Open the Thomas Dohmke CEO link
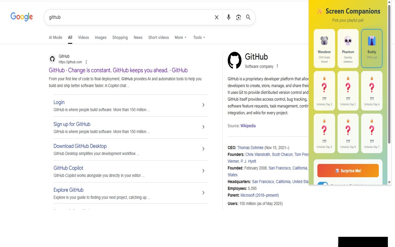 [x=250, y=148]
